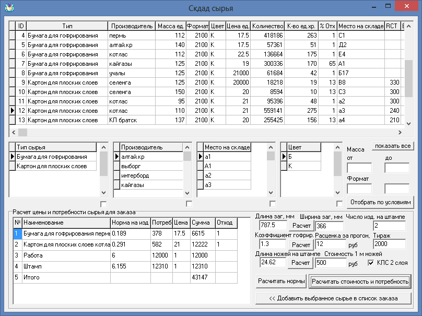422x316 pixels.
Task: Select выборг in Производитель filter list
Action: pos(151,166)
